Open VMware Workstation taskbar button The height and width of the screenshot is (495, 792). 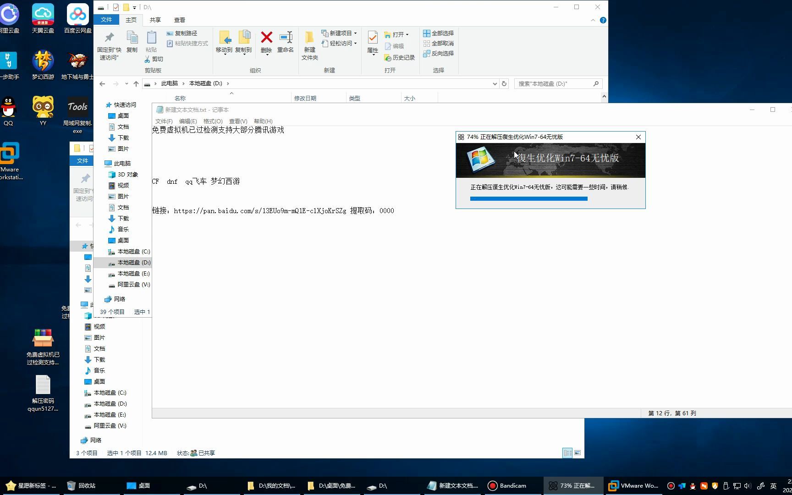pos(633,486)
